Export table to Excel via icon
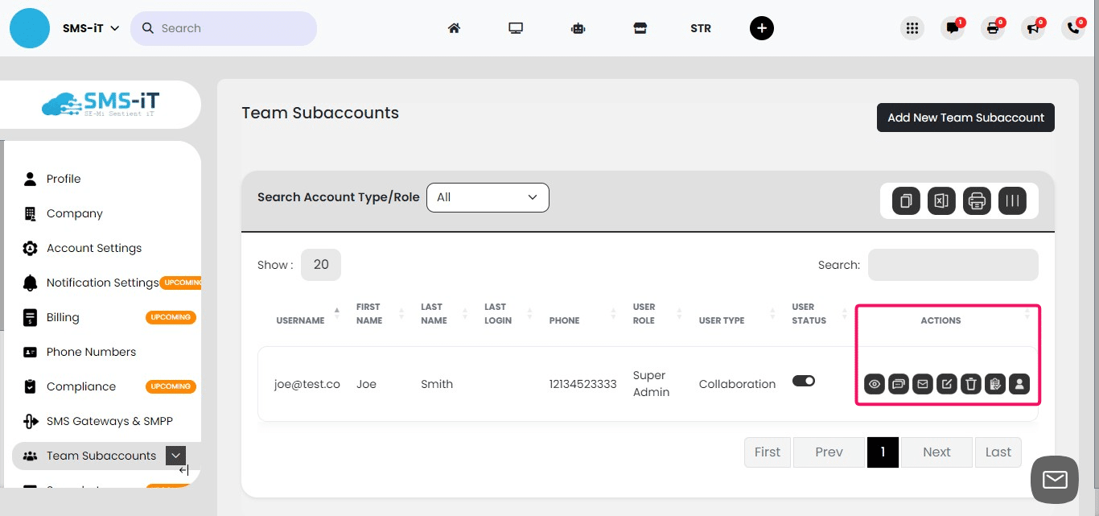This screenshot has width=1099, height=516. [941, 200]
